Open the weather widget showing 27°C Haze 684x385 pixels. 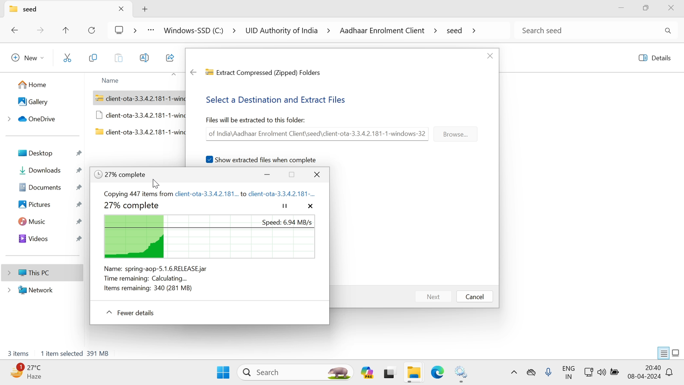coord(27,372)
